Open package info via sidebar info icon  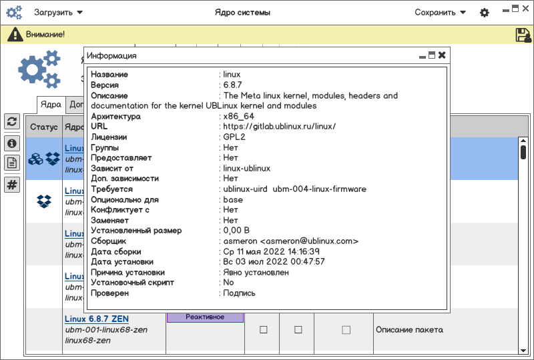tap(12, 143)
